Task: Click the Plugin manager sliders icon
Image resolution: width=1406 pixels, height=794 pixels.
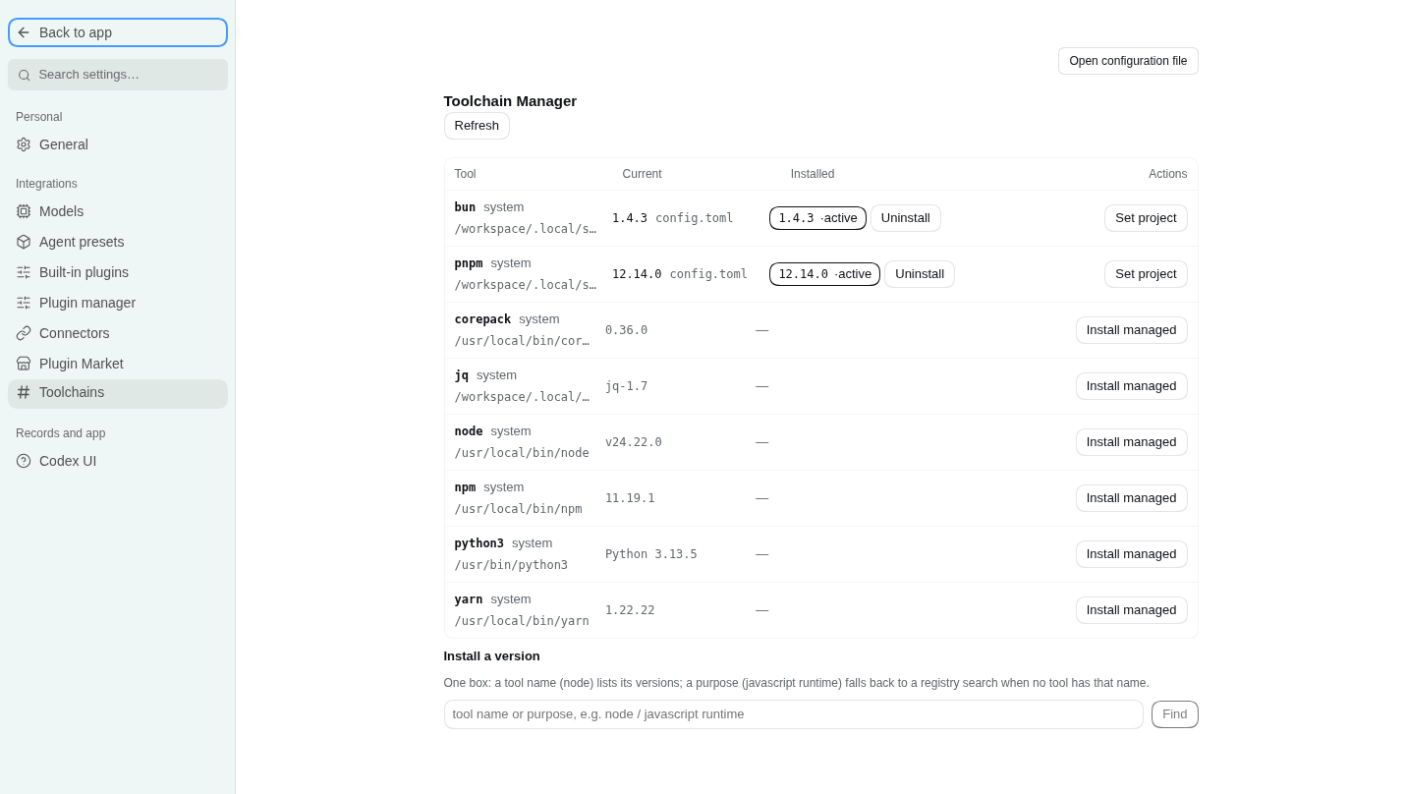Action: [x=24, y=303]
